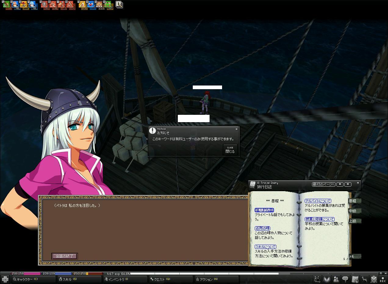Click the stamina bar 150/150
The width and height of the screenshot is (388, 284).
point(88,274)
